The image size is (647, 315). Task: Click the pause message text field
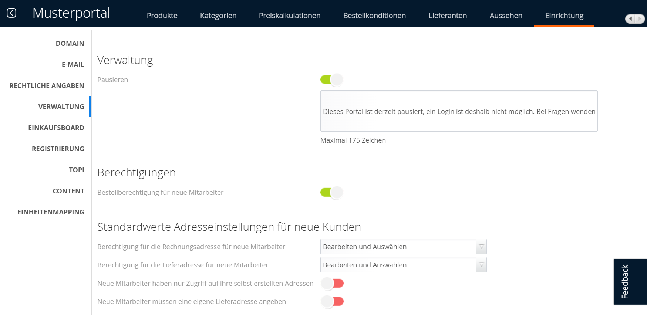click(x=459, y=111)
